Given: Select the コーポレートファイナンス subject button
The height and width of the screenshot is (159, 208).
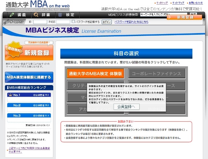Looking at the screenshot, I should [x=157, y=74].
